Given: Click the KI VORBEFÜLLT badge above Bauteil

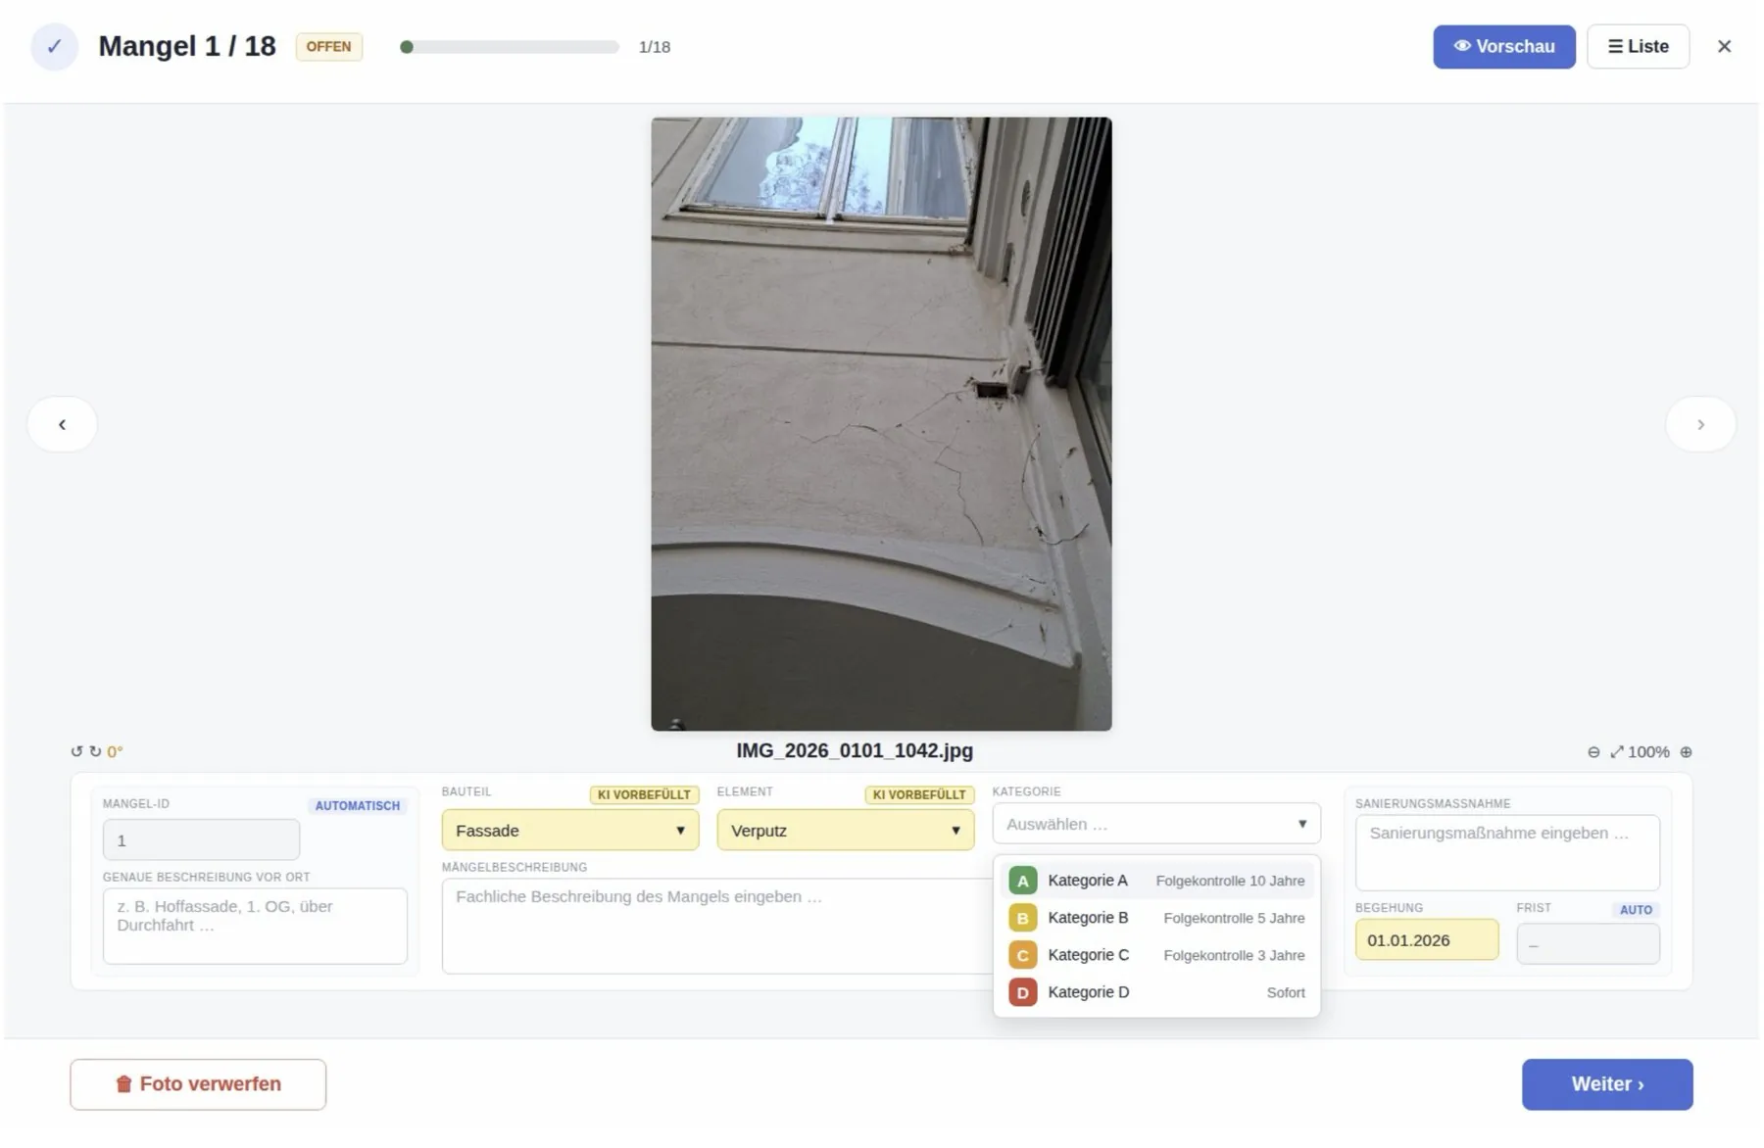Looking at the screenshot, I should 644,794.
